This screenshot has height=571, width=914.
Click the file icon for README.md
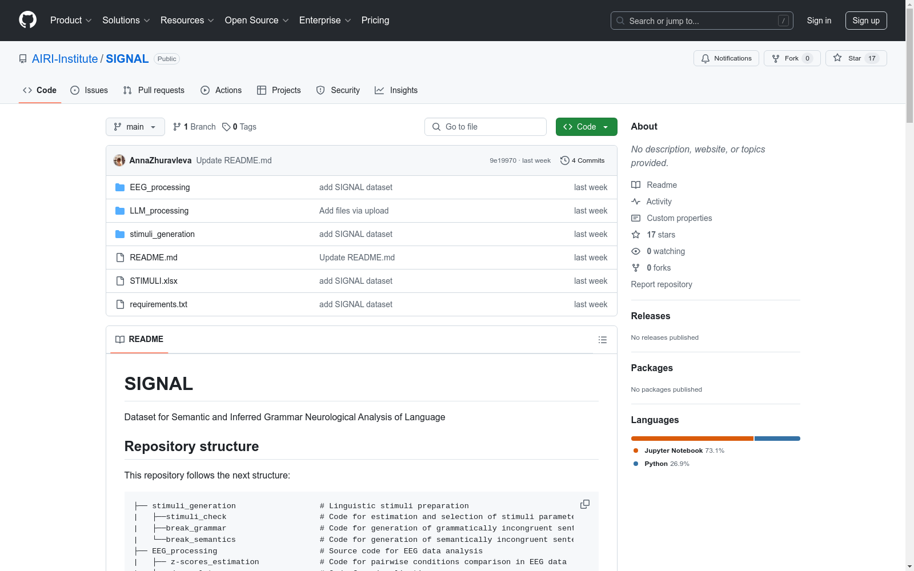(120, 258)
